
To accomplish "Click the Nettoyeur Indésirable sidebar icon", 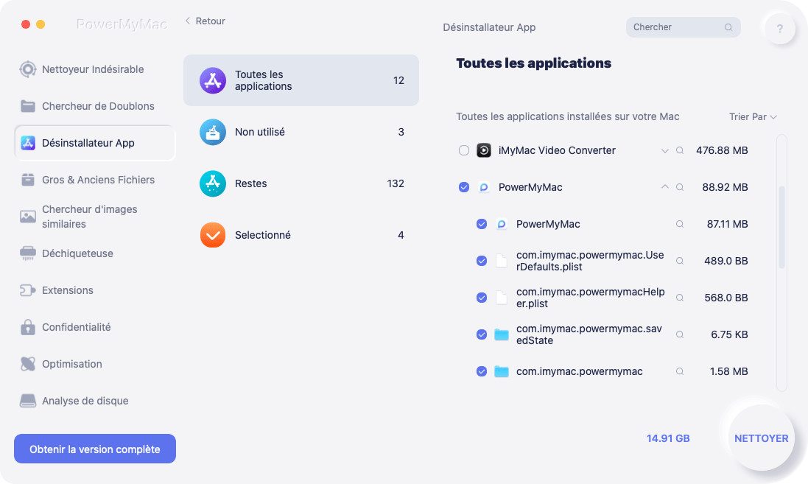I will pyautogui.click(x=28, y=69).
